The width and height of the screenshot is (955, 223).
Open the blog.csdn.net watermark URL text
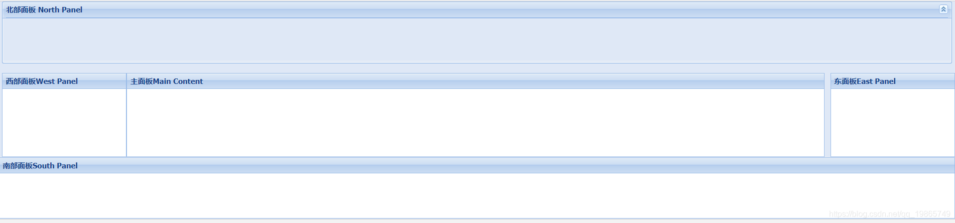890,214
